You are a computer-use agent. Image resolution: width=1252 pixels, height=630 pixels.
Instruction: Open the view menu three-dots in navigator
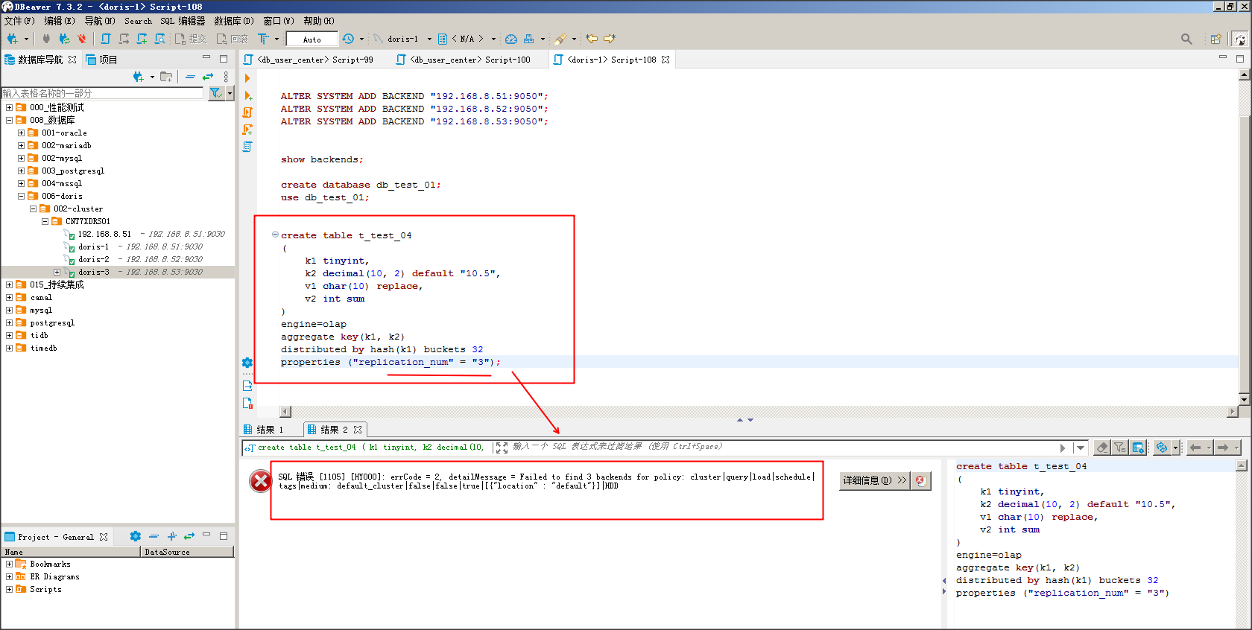[226, 77]
